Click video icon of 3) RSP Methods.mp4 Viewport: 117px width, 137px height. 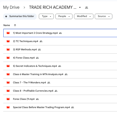click(x=8, y=50)
